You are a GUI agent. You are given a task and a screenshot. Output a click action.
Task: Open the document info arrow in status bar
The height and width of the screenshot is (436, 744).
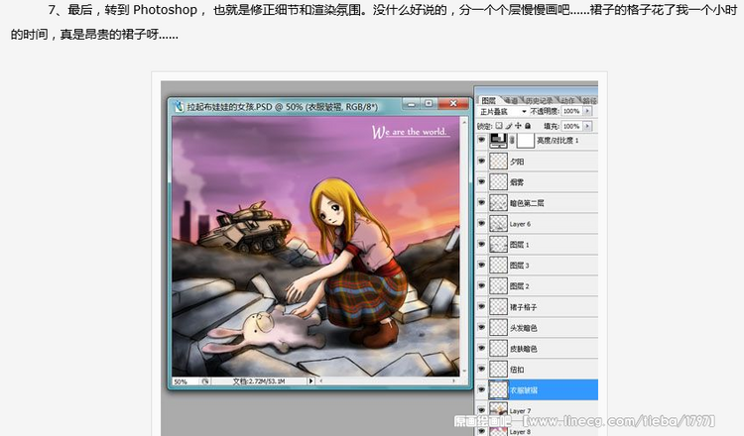310,381
